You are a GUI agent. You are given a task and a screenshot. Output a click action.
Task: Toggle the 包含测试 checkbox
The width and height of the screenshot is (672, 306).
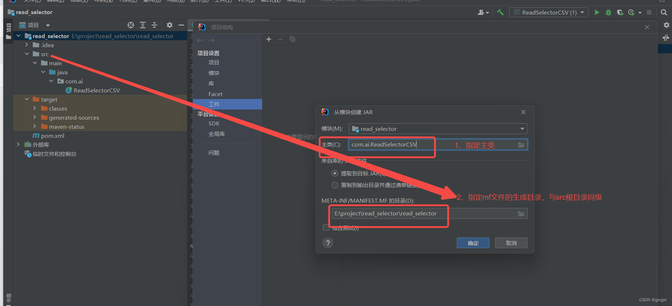326,228
